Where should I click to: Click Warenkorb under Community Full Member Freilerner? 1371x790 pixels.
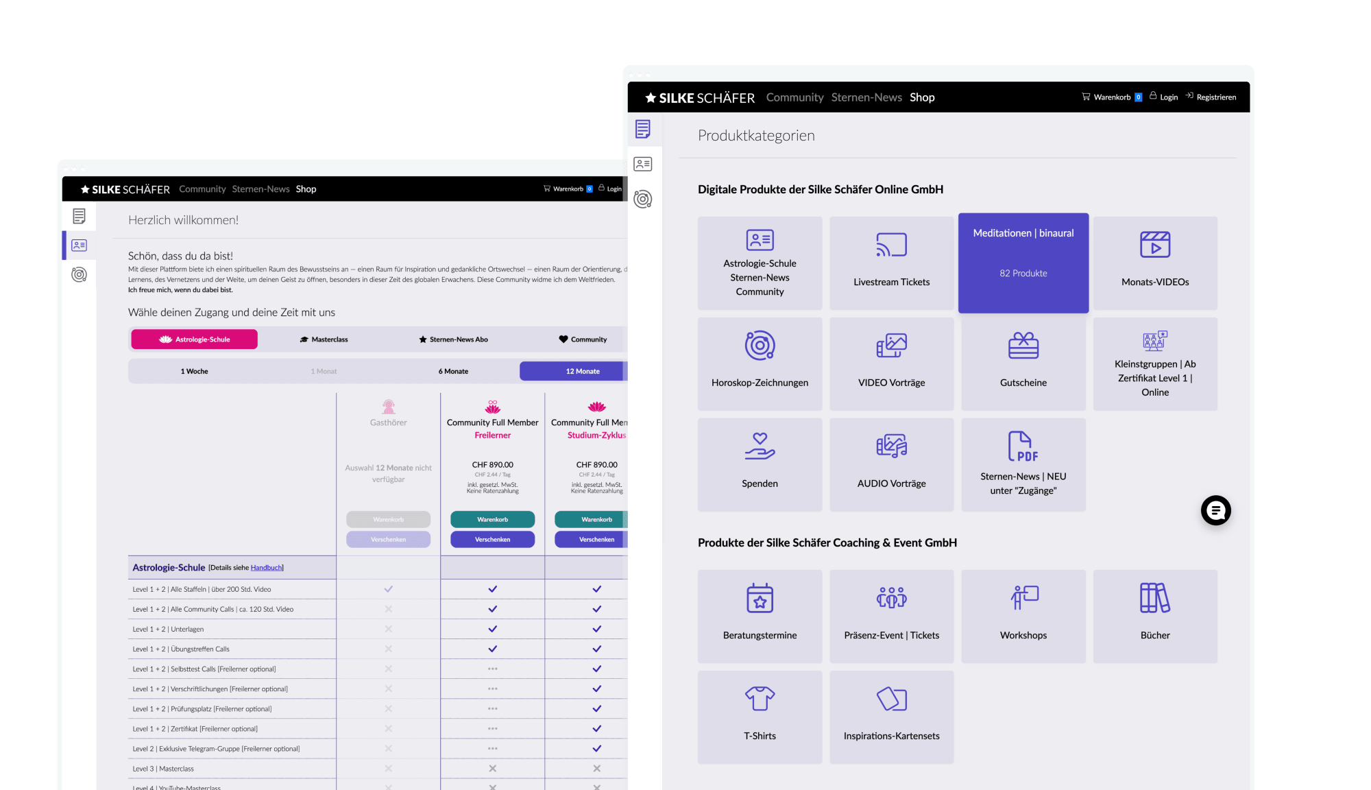click(x=492, y=520)
